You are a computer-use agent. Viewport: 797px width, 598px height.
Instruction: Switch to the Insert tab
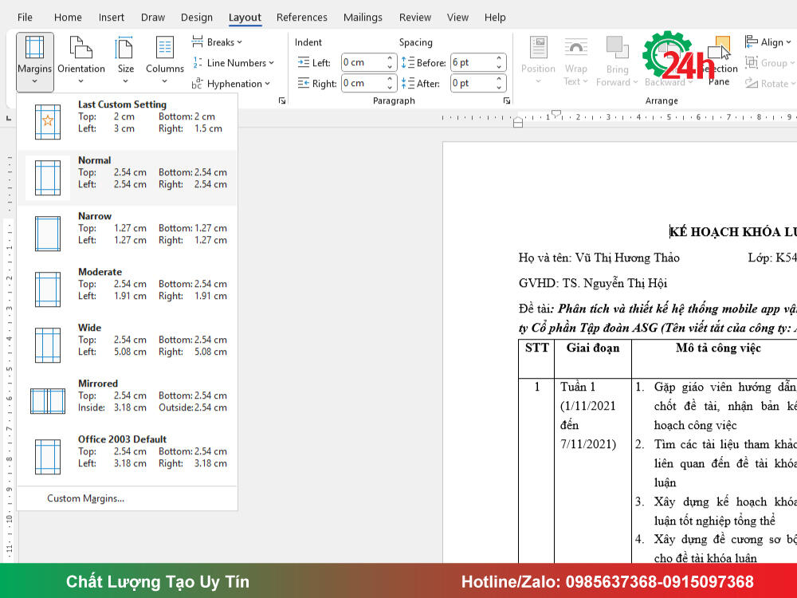(112, 18)
